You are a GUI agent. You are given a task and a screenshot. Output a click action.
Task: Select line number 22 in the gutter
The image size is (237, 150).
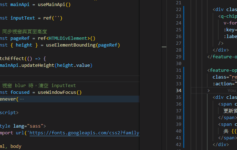(178, 10)
